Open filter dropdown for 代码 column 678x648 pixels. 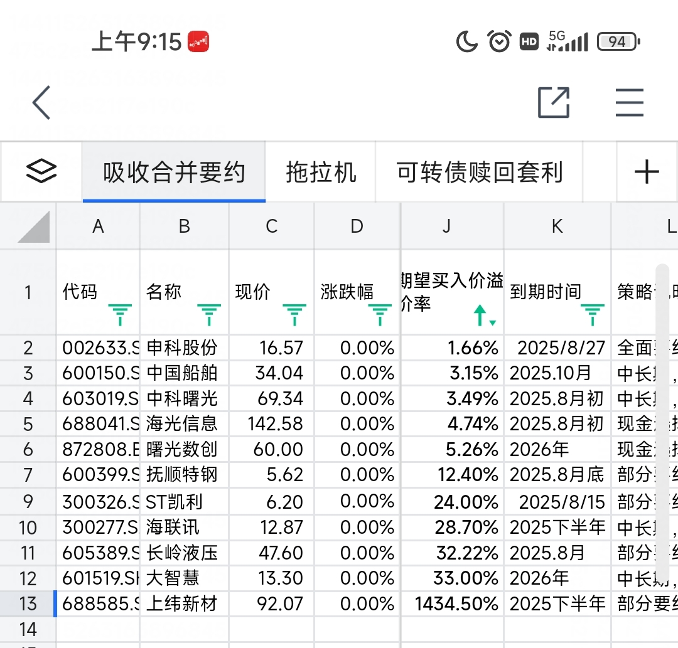120,314
